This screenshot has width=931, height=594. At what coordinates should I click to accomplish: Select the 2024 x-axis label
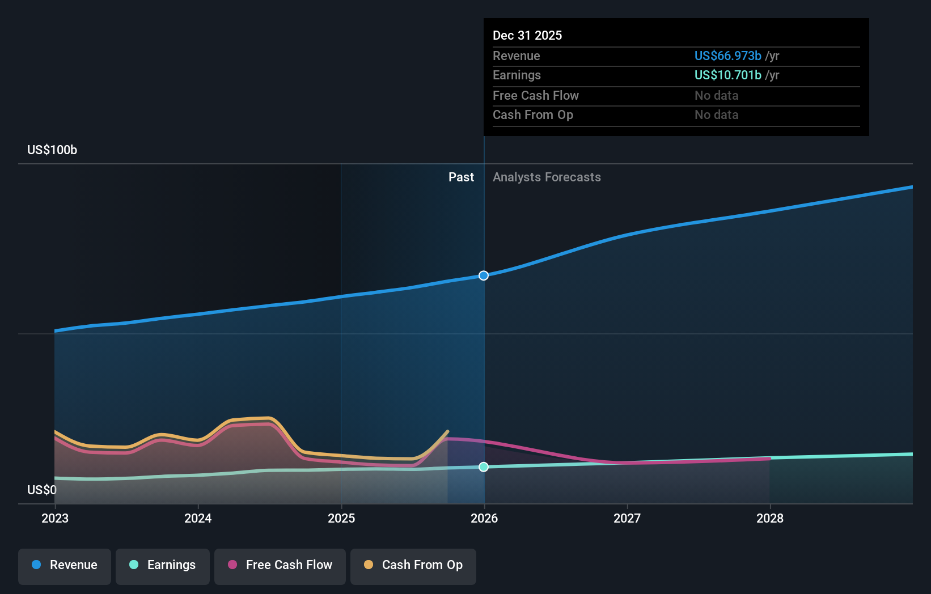point(198,519)
